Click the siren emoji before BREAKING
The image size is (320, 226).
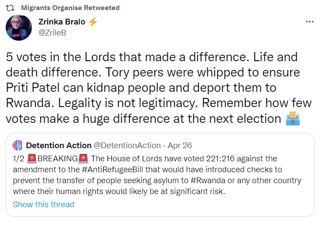click(32, 158)
